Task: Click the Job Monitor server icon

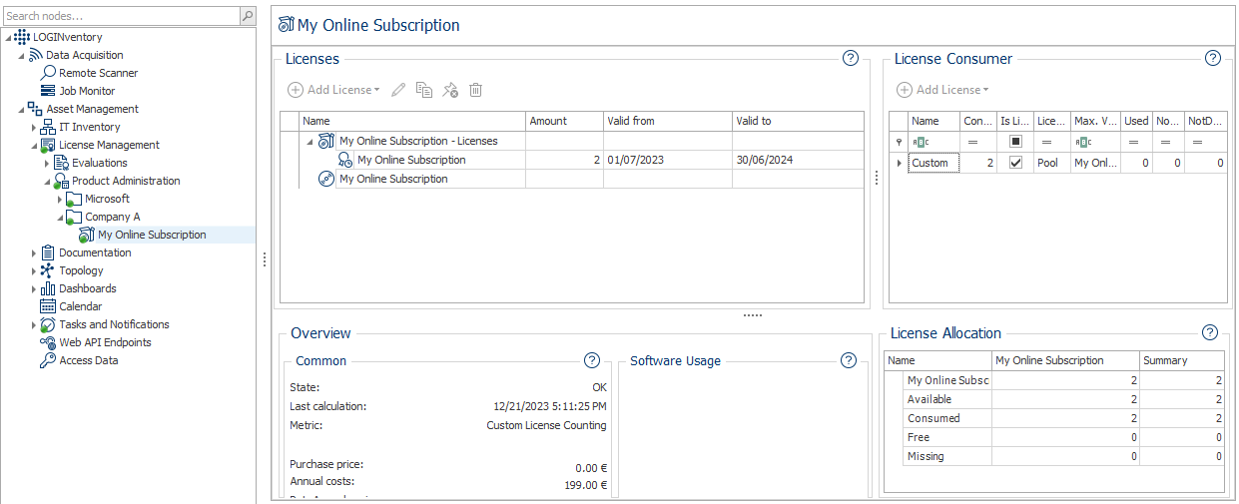Action: coord(48,91)
